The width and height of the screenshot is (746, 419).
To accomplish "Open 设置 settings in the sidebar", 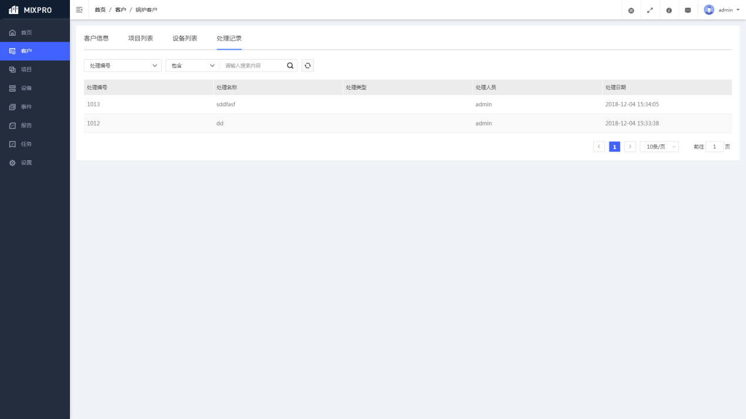I will click(26, 163).
